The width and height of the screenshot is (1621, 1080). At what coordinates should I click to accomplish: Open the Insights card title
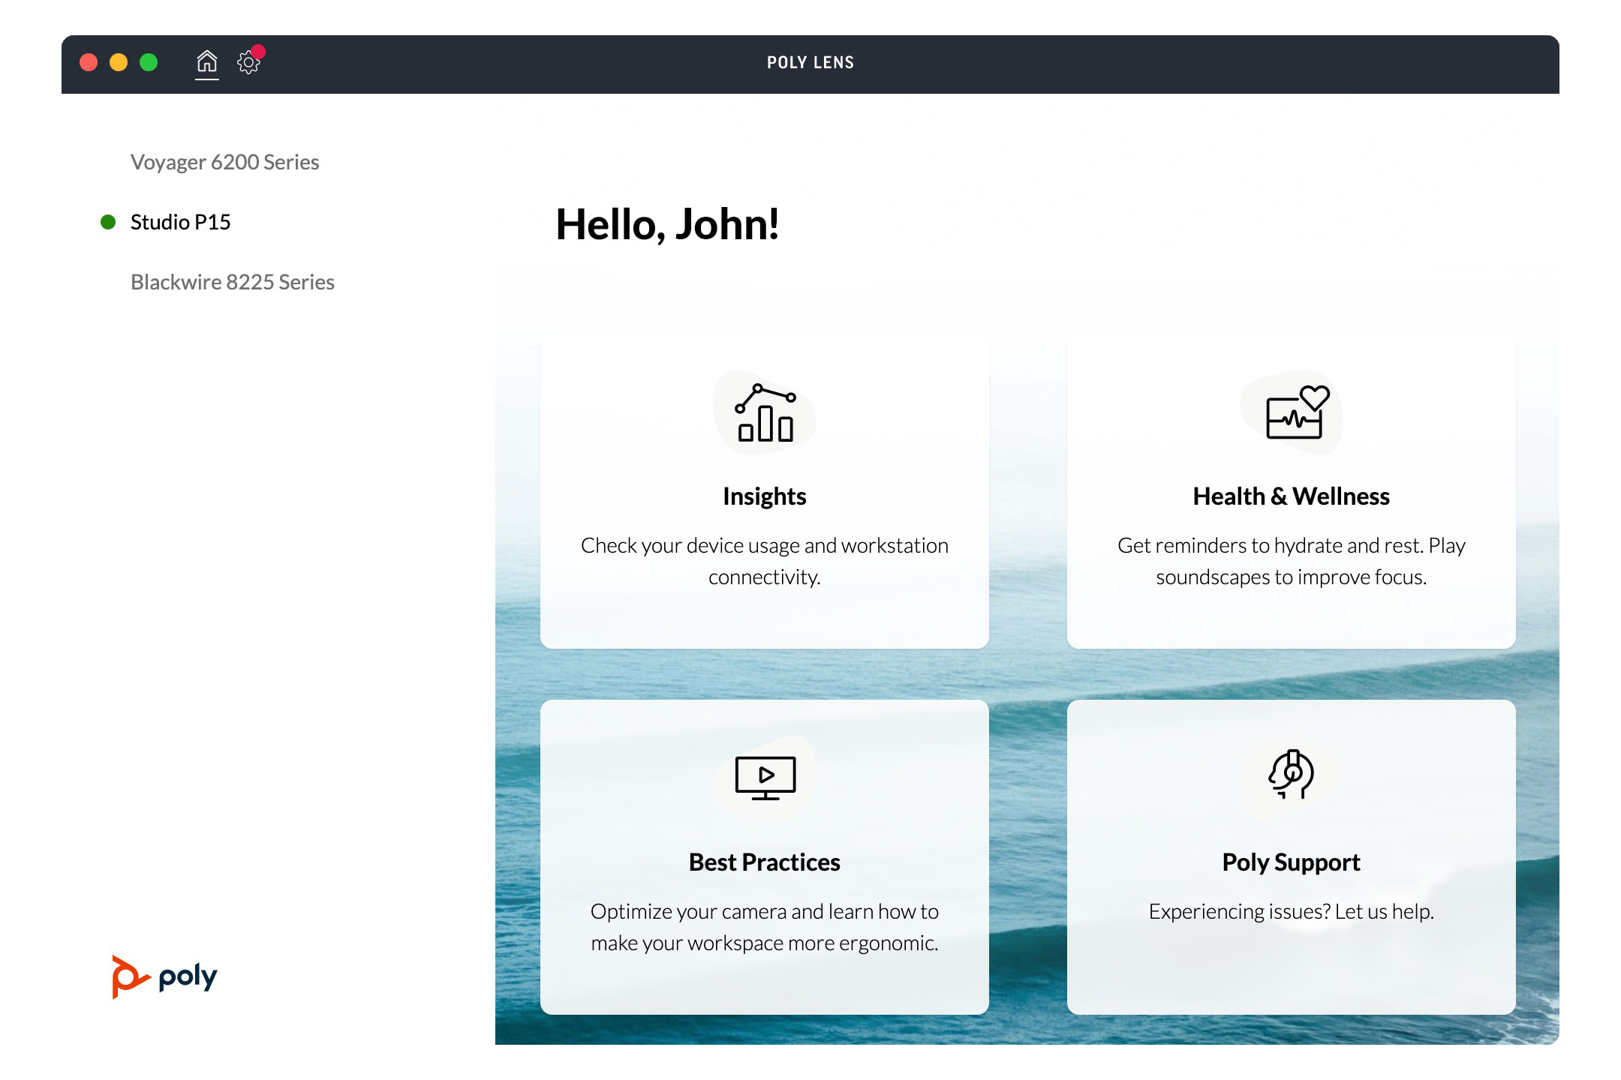pyautogui.click(x=764, y=496)
